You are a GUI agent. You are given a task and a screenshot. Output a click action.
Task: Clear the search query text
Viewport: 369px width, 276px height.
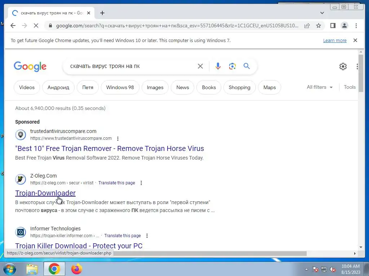pyautogui.click(x=200, y=66)
